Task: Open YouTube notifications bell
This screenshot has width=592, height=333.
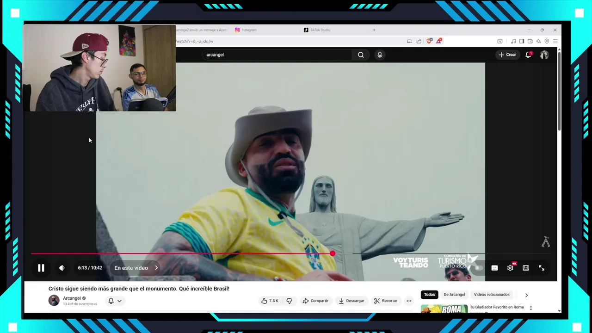Action: point(528,55)
